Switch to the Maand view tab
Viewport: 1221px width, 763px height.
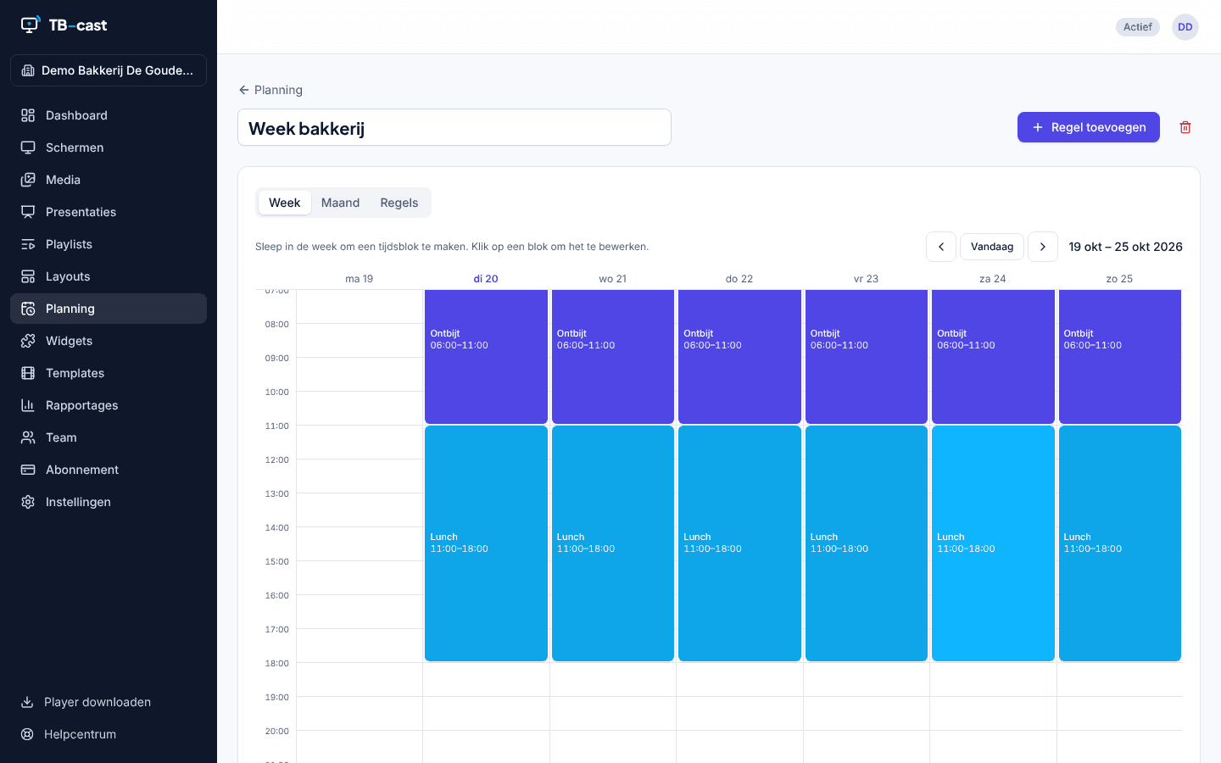(x=340, y=203)
